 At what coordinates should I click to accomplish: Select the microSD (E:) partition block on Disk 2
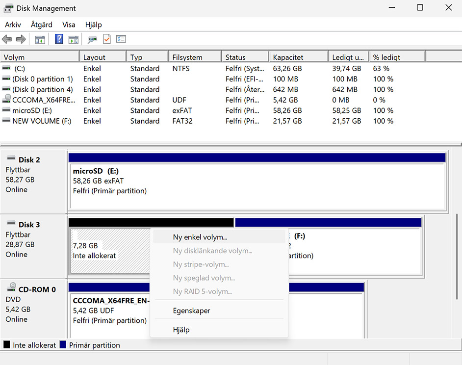pyautogui.click(x=258, y=186)
